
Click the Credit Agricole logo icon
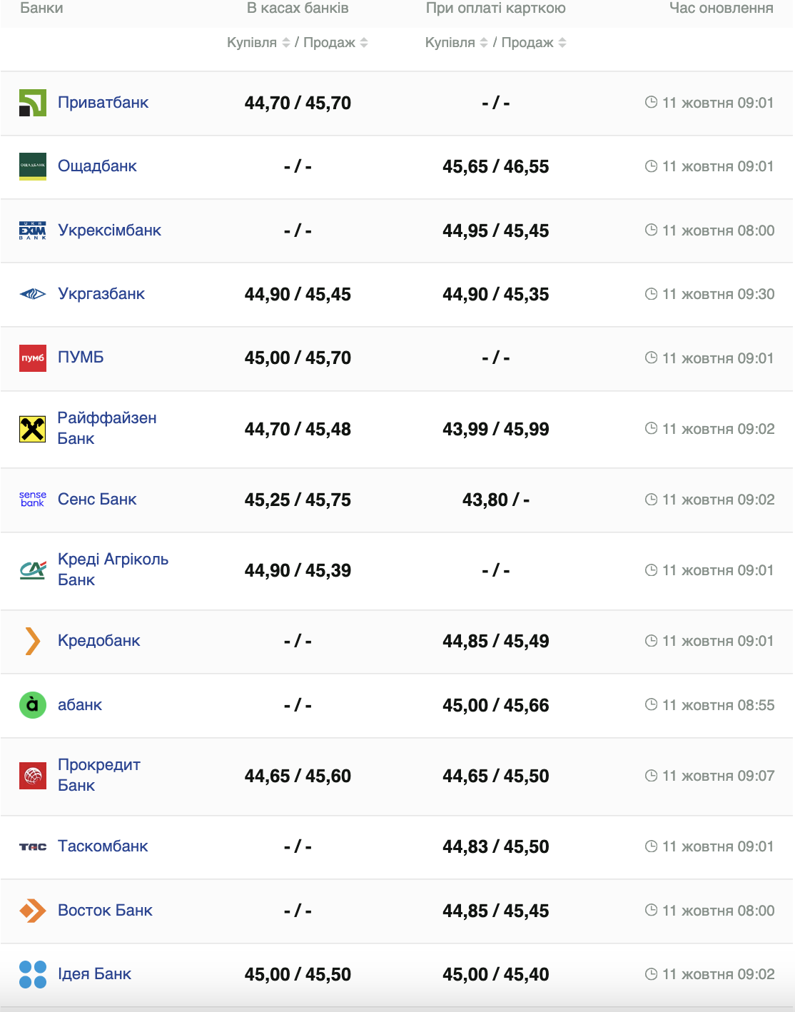coord(33,570)
